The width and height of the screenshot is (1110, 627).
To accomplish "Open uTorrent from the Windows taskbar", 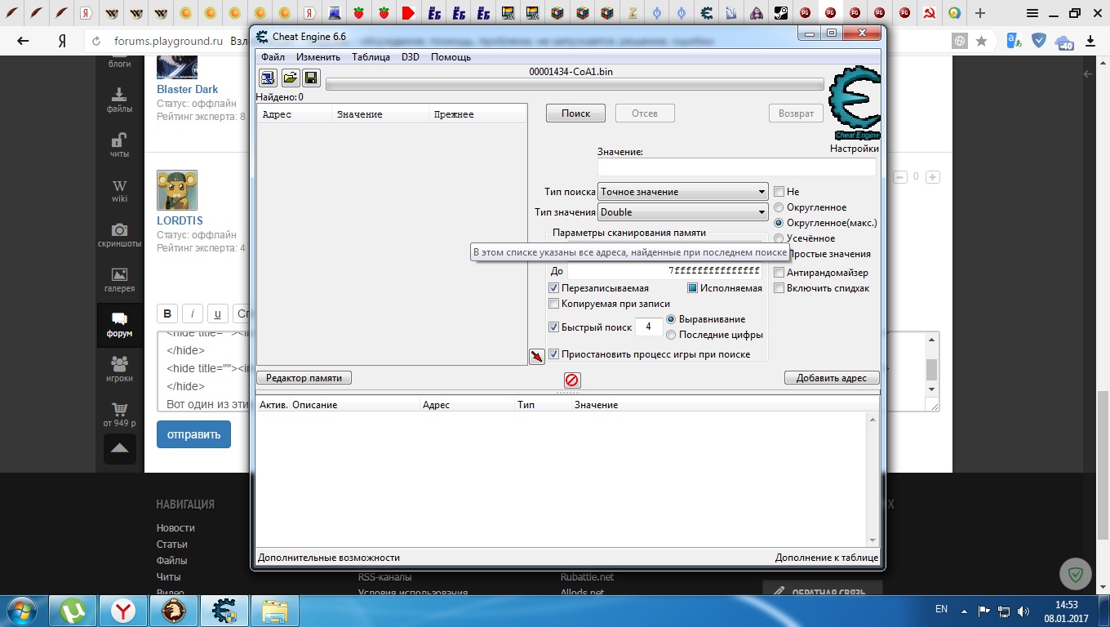I will coord(73,610).
